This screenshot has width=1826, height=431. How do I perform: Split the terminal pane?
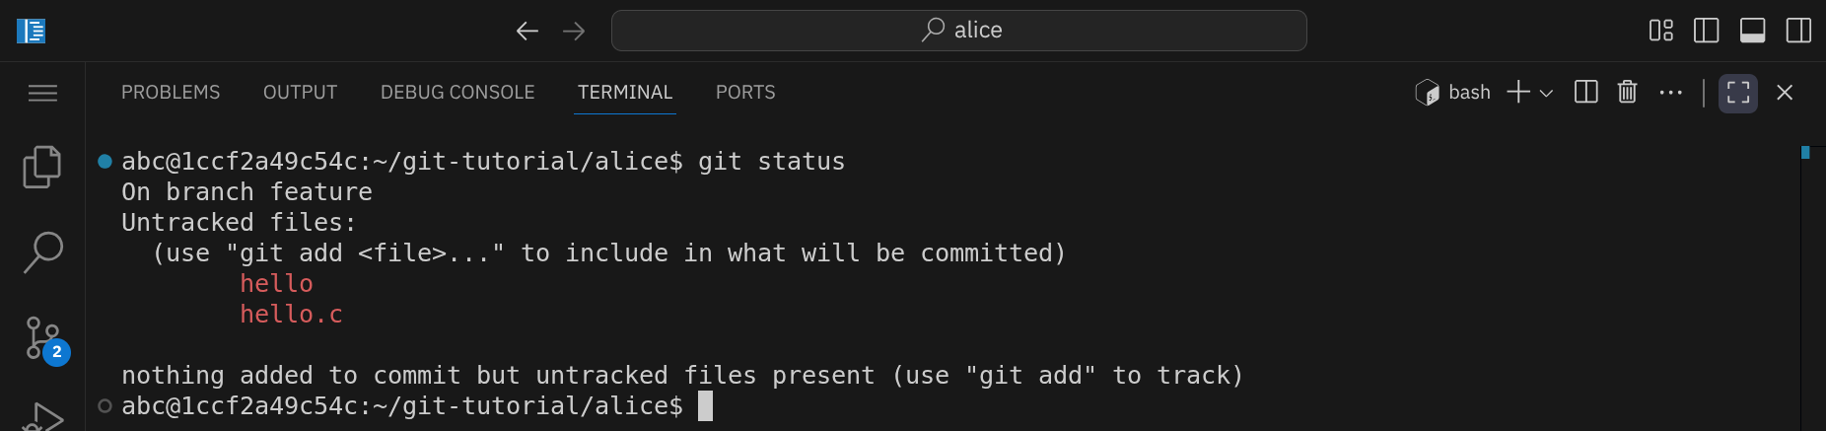(1585, 93)
